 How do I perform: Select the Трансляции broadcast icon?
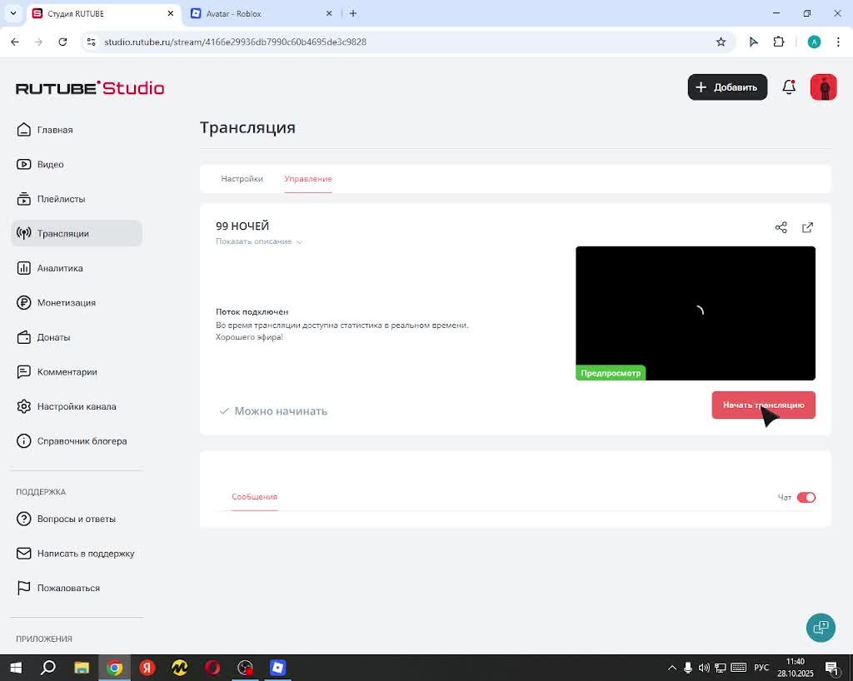tap(23, 233)
